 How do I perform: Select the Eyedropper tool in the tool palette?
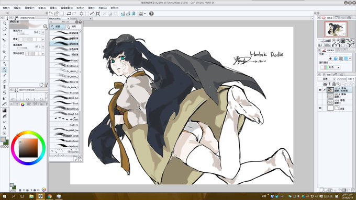click(4, 57)
